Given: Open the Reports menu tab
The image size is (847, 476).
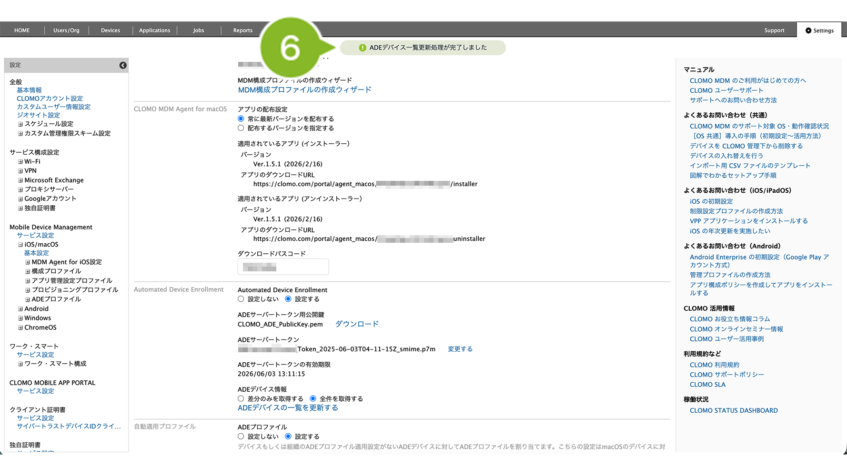Looking at the screenshot, I should (242, 30).
